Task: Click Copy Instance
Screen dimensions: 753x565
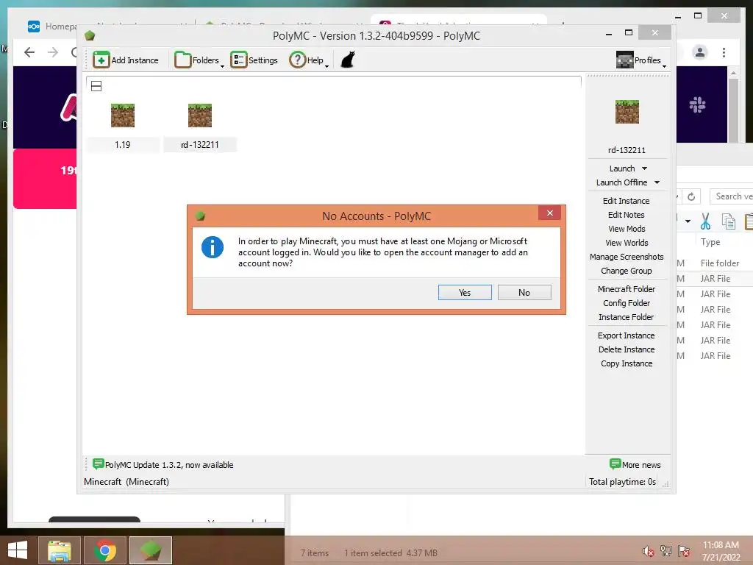Action: (x=627, y=363)
